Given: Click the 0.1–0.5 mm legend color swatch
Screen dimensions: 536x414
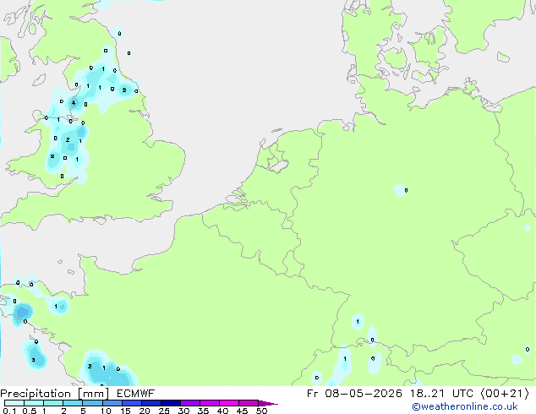Looking at the screenshot, I should pyautogui.click(x=14, y=403).
